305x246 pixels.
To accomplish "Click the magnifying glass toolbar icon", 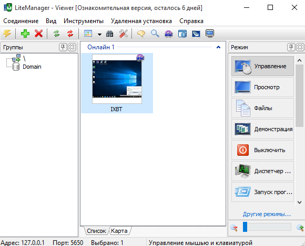I will (x=155, y=34).
